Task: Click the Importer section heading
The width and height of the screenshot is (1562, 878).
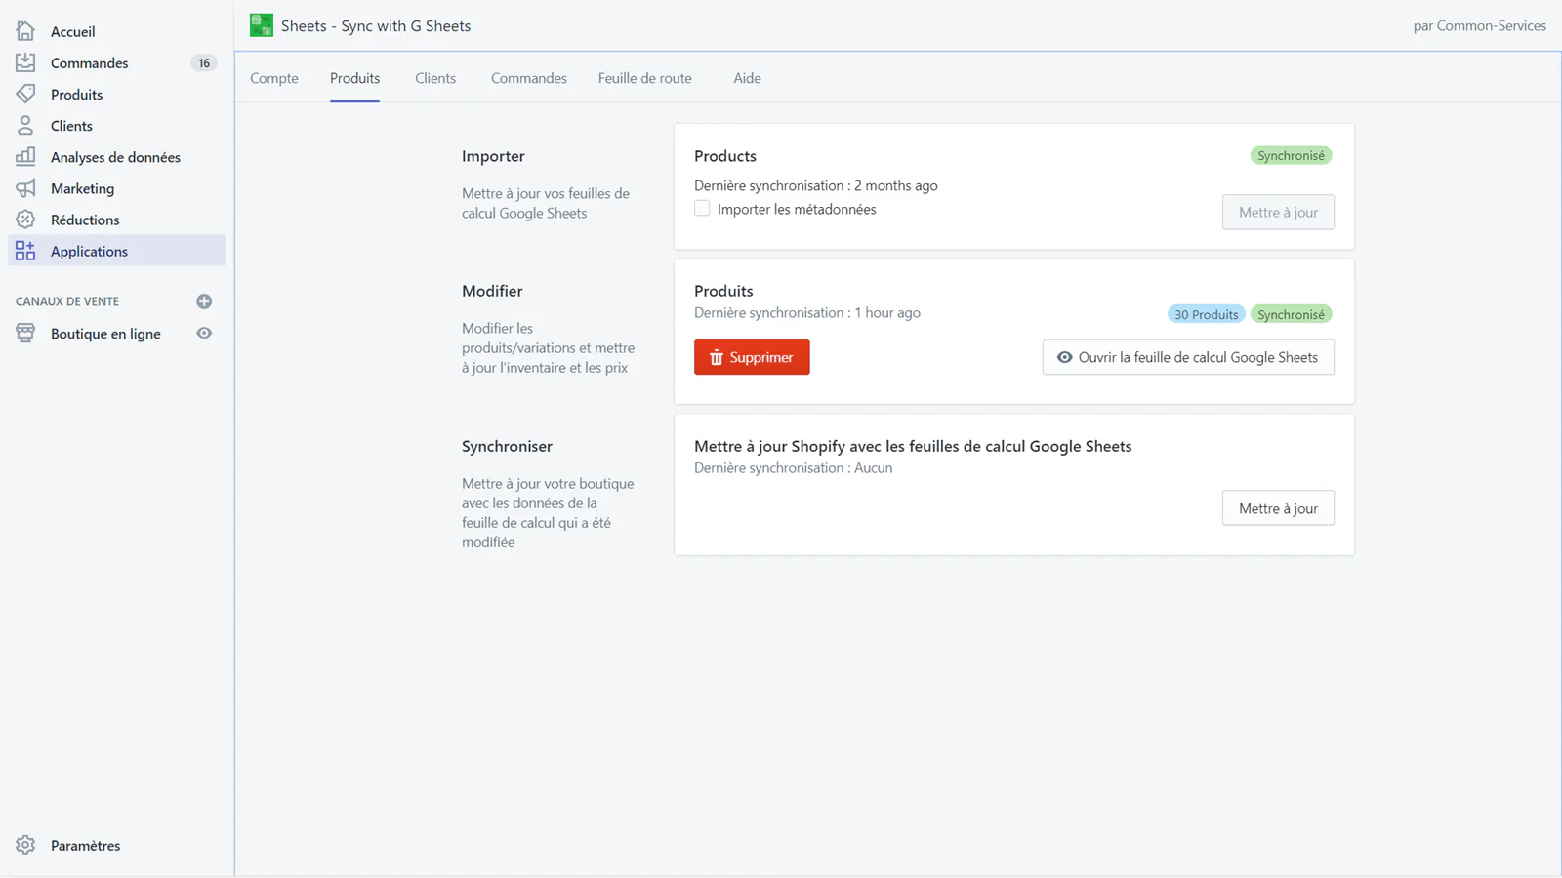Action: click(x=493, y=156)
